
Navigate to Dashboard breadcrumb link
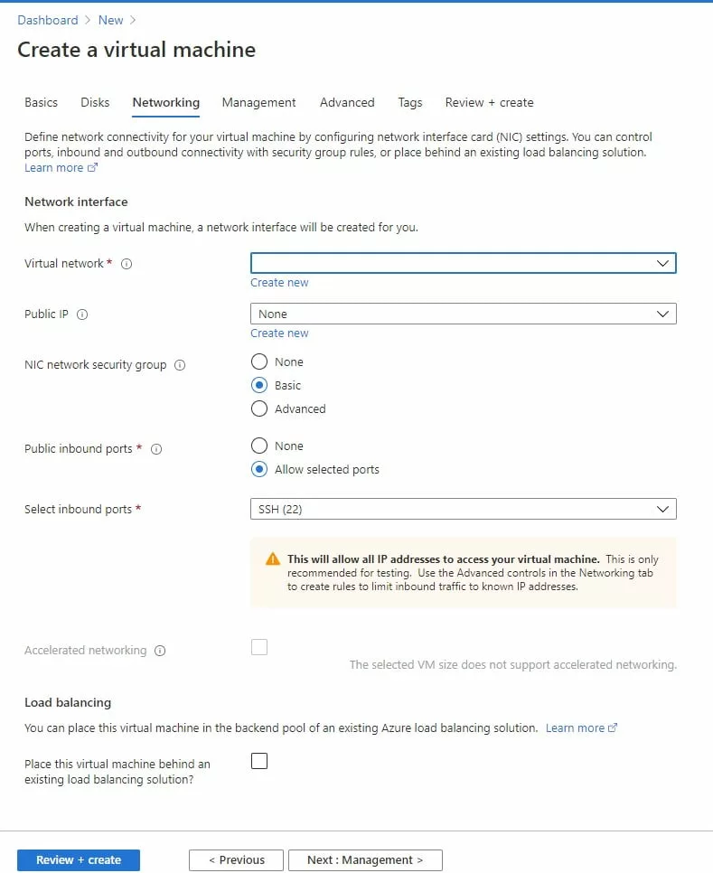point(48,20)
